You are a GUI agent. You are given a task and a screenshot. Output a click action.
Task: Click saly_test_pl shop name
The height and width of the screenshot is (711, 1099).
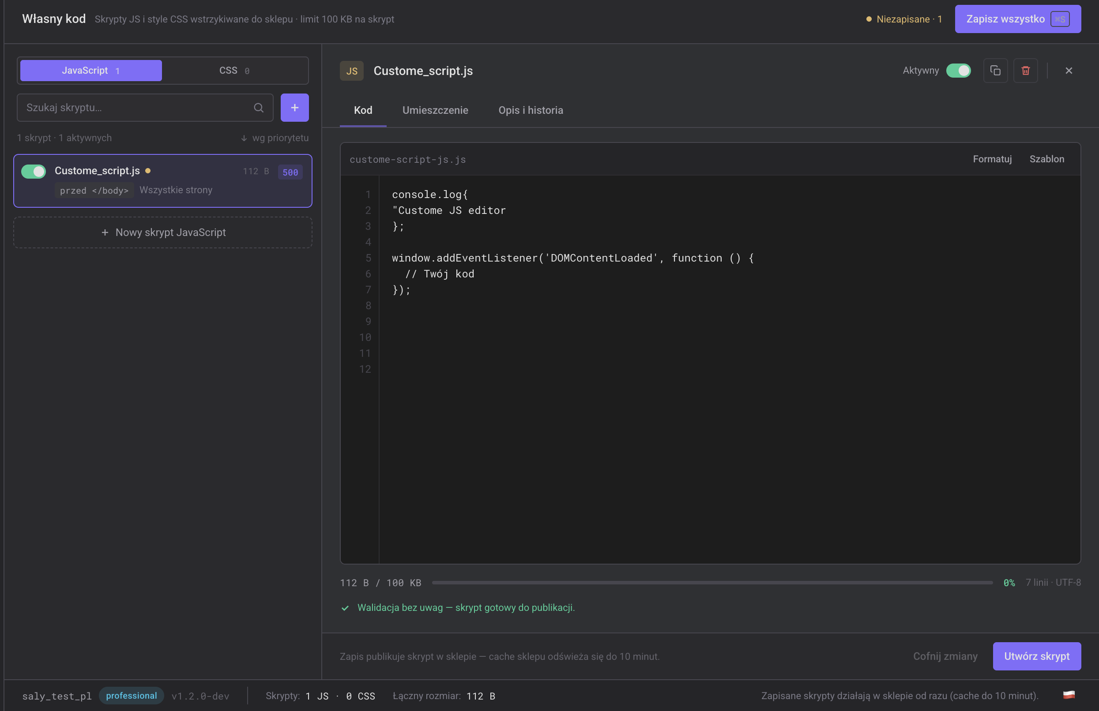[x=57, y=696]
